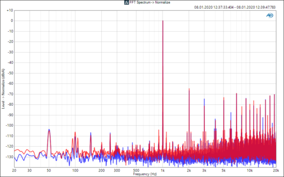The width and height of the screenshot is (284, 177).
Task: Click the -70 level axis tick label
Action: [x=10, y=94]
